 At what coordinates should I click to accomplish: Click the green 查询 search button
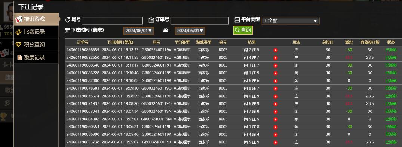243,30
